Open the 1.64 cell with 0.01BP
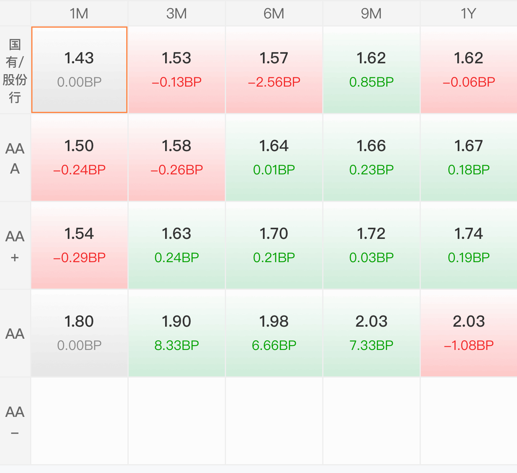This screenshot has height=473, width=517. [274, 158]
